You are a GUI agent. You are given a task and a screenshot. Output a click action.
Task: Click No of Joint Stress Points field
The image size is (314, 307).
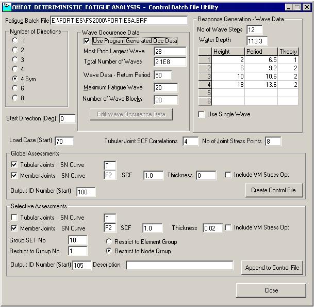point(273,141)
